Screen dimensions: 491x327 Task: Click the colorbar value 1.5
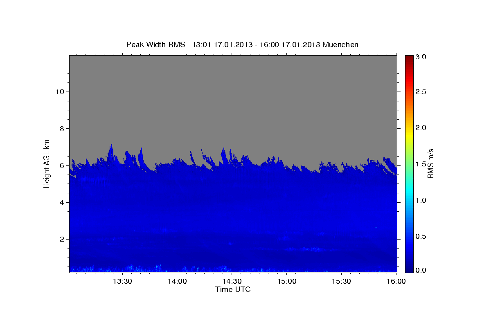(422, 164)
